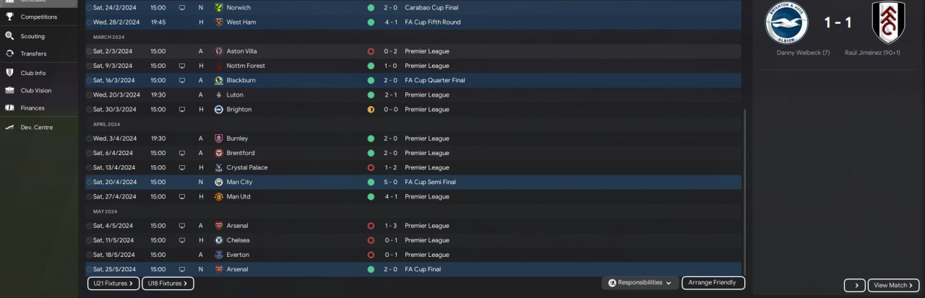The image size is (925, 298).
Task: Click the Dev. Centre icon
Action: coord(9,127)
